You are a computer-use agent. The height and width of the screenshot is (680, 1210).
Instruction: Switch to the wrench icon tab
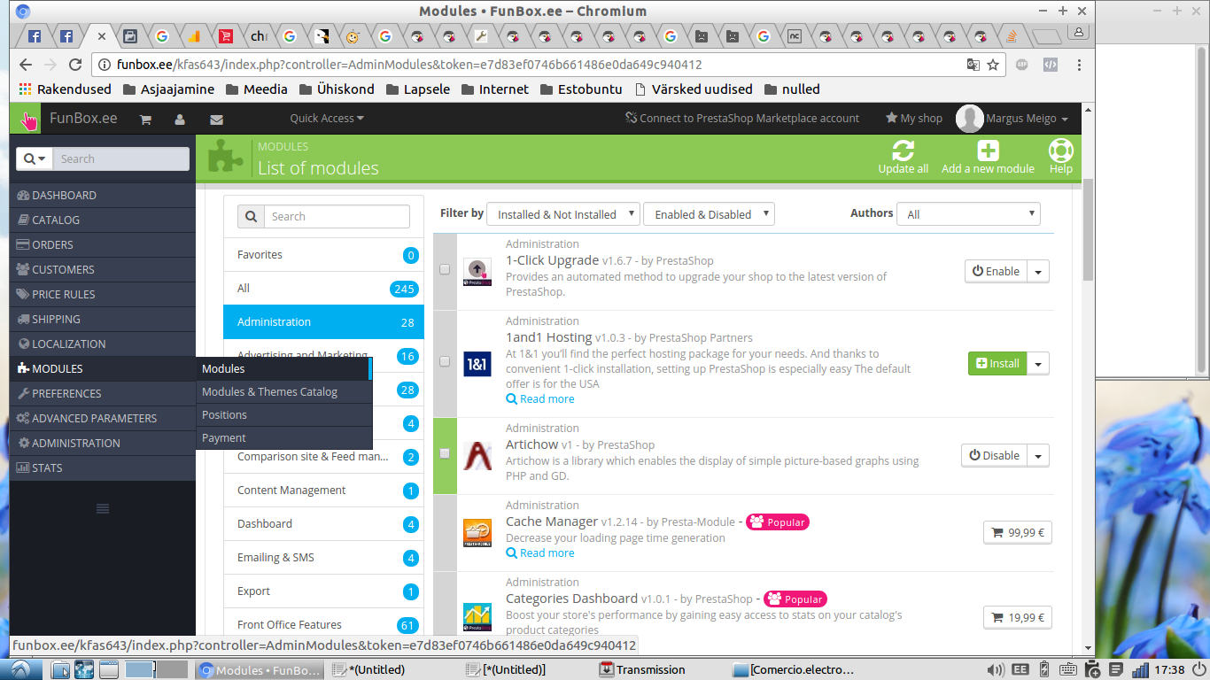tap(481, 36)
